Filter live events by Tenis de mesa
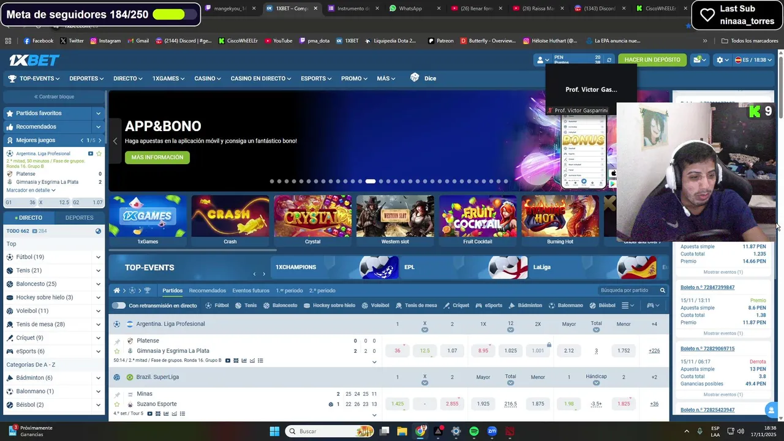This screenshot has height=441, width=784. 417,306
